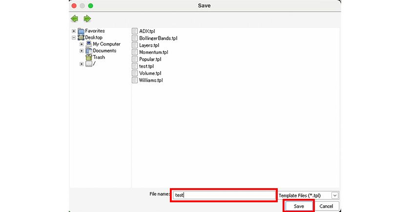This screenshot has width=410, height=212.
Task: Select the root drive icon
Action: click(89, 64)
